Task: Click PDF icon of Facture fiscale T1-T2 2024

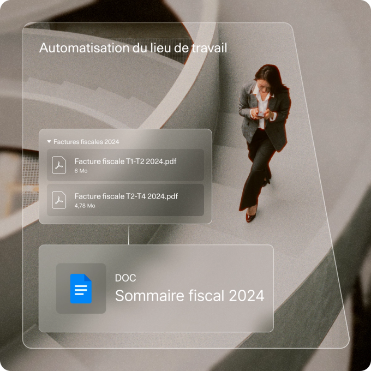Action: (x=59, y=165)
